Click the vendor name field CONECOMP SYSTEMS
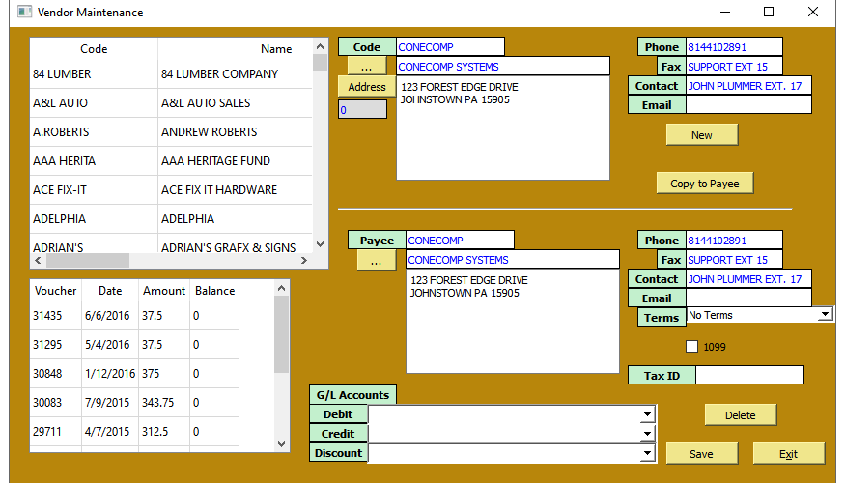Image resolution: width=845 pixels, height=483 pixels. [x=503, y=67]
